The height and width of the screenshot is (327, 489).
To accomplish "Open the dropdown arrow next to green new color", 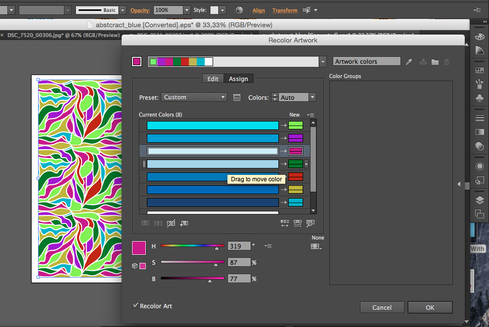I will click(306, 164).
